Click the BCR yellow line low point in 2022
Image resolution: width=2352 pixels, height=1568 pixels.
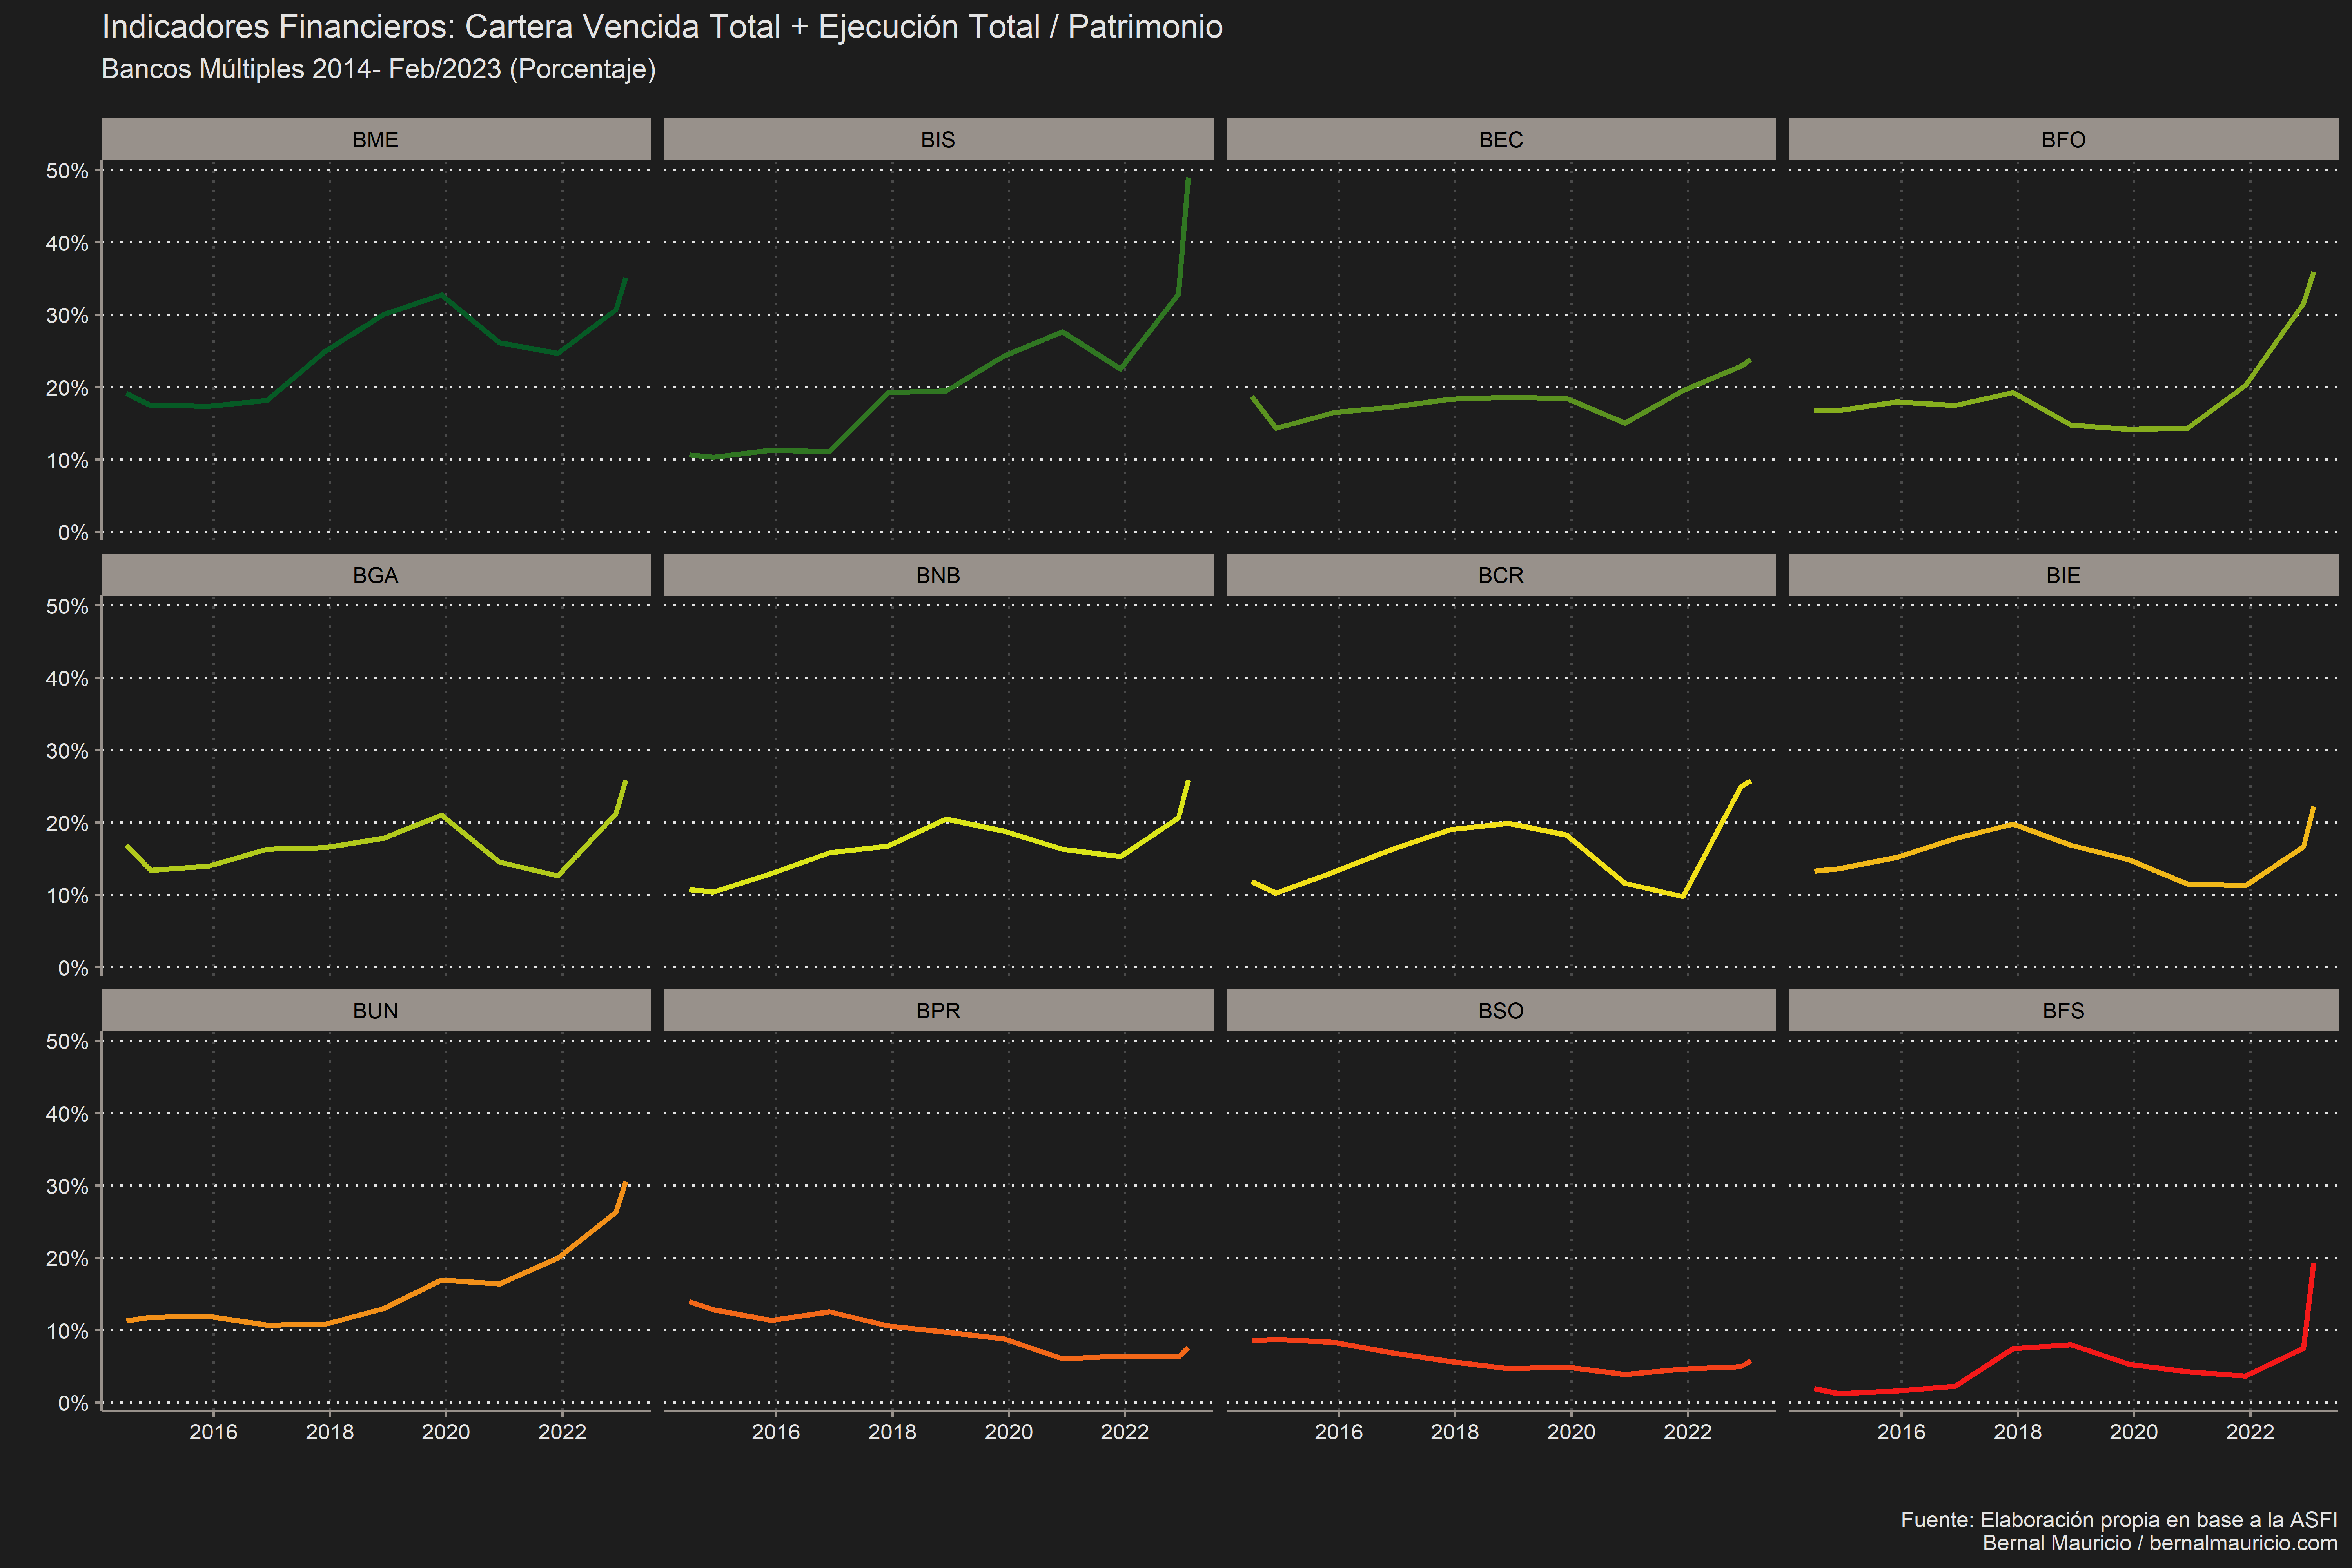(1683, 896)
